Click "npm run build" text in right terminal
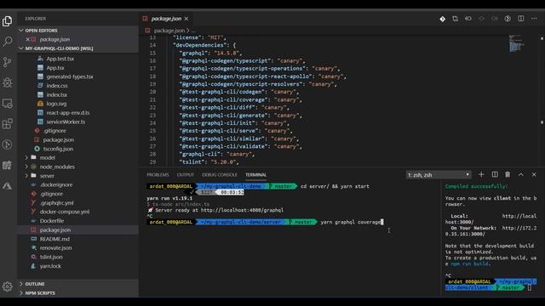 469,263
